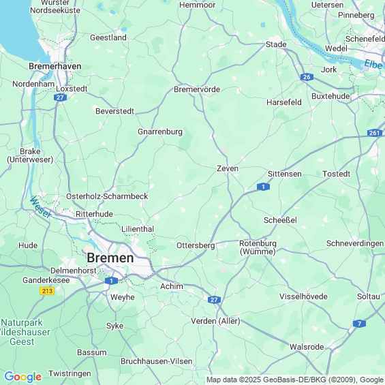Open the Google logo link
Screen dimensions: 385x385
coord(23,377)
